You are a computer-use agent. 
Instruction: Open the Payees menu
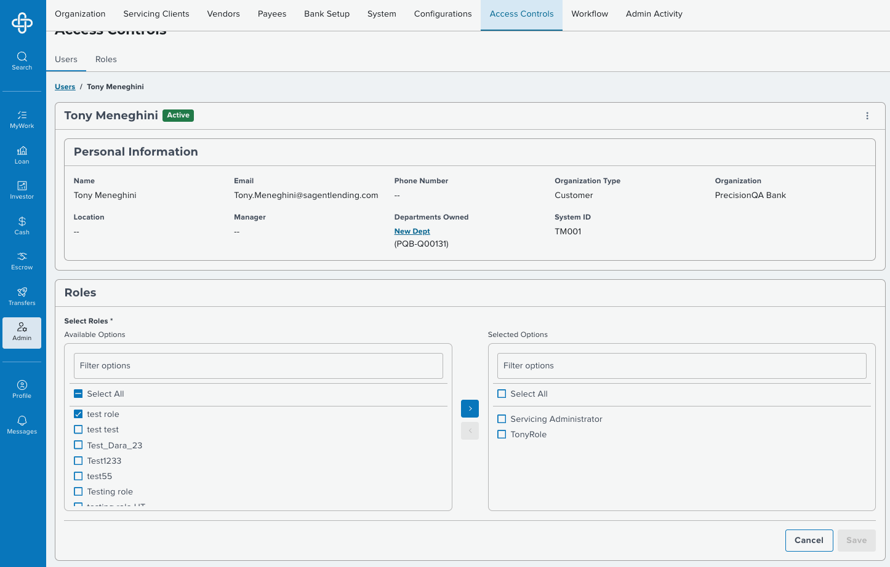click(x=272, y=14)
